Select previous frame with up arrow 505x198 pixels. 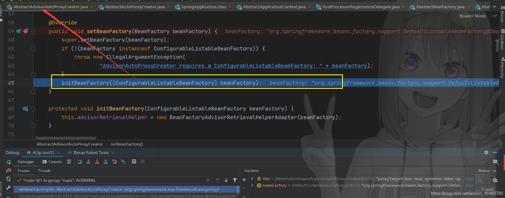pos(218,180)
